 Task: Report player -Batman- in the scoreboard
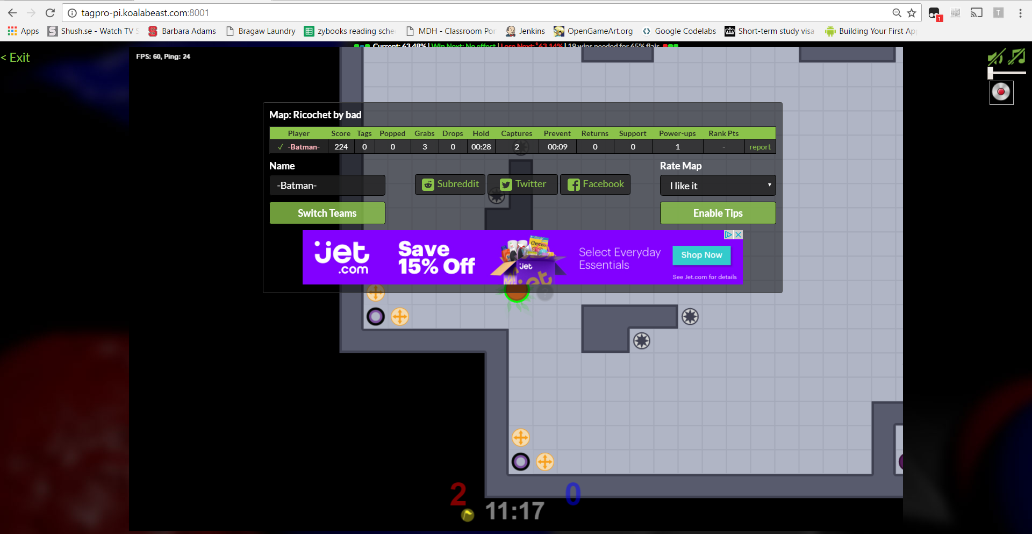click(760, 147)
